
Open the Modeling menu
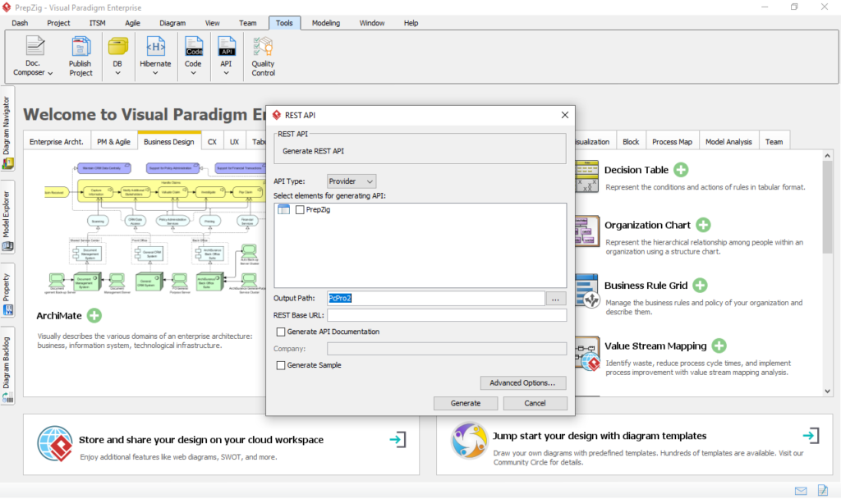(x=325, y=23)
